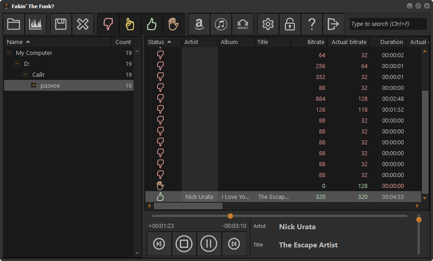Screen dimensions: 433x261
Task: Click vertical scrollbar thumb of file list
Action: (425, 142)
